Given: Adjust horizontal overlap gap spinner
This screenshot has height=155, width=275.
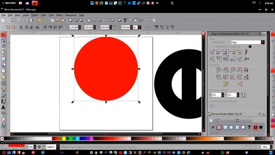Looking at the screenshot, I should [223, 95].
